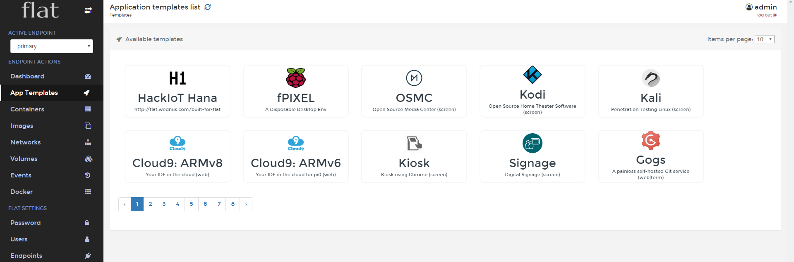This screenshot has height=262, width=794.
Task: Click the next page arrow
Action: (x=246, y=204)
